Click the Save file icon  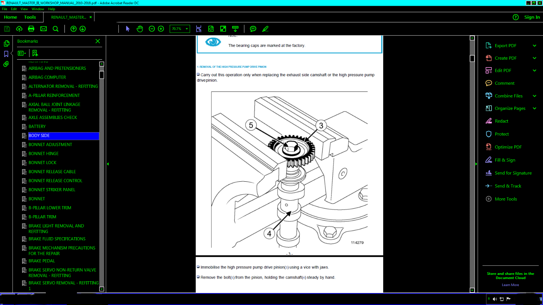pyautogui.click(x=7, y=29)
